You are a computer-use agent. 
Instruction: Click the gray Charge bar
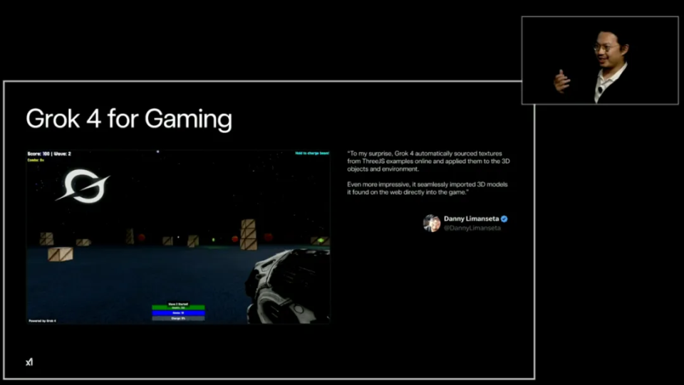178,318
